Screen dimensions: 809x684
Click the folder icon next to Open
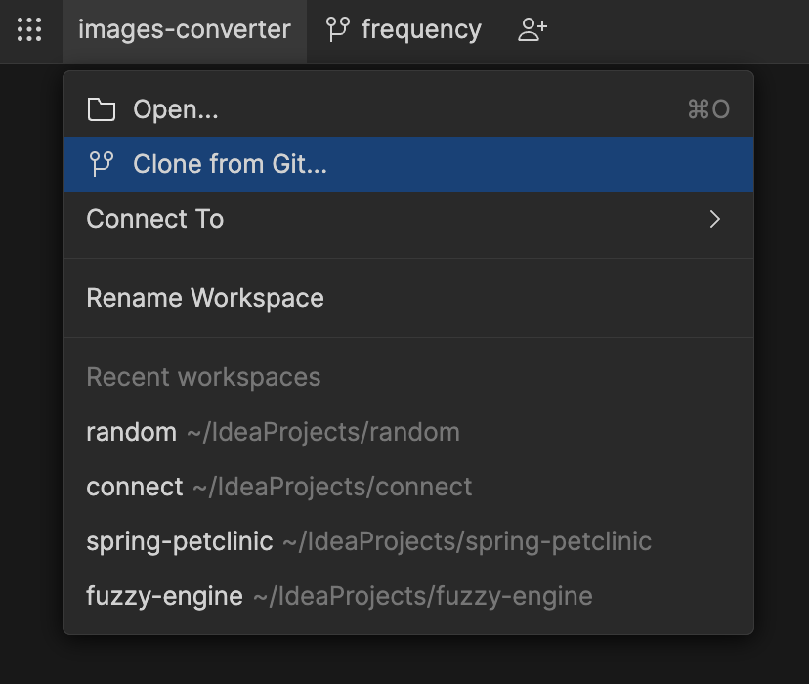click(x=102, y=109)
